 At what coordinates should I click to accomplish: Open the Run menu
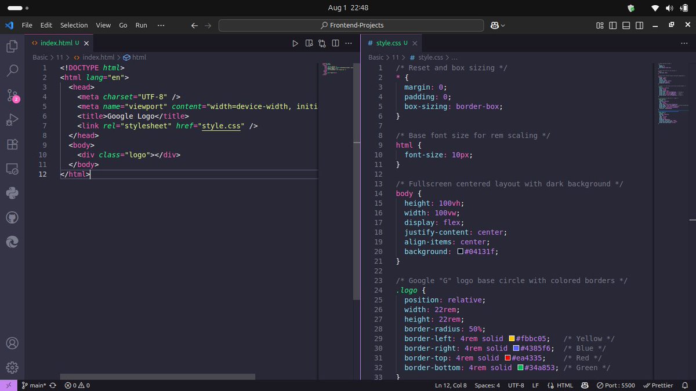[142, 25]
